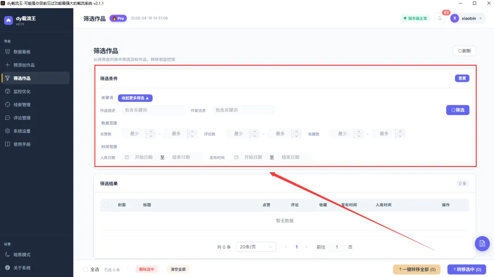This screenshot has width=494, height=277.
Task: Click the 入库日期 start date input field
Action: (145, 156)
